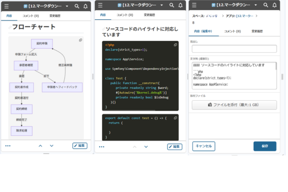The width and height of the screenshot is (288, 192).
Task: Expand app title dropdown in left panel
Action: click(67, 6)
